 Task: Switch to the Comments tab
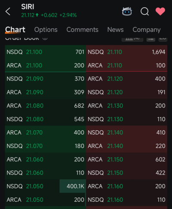click(x=83, y=30)
